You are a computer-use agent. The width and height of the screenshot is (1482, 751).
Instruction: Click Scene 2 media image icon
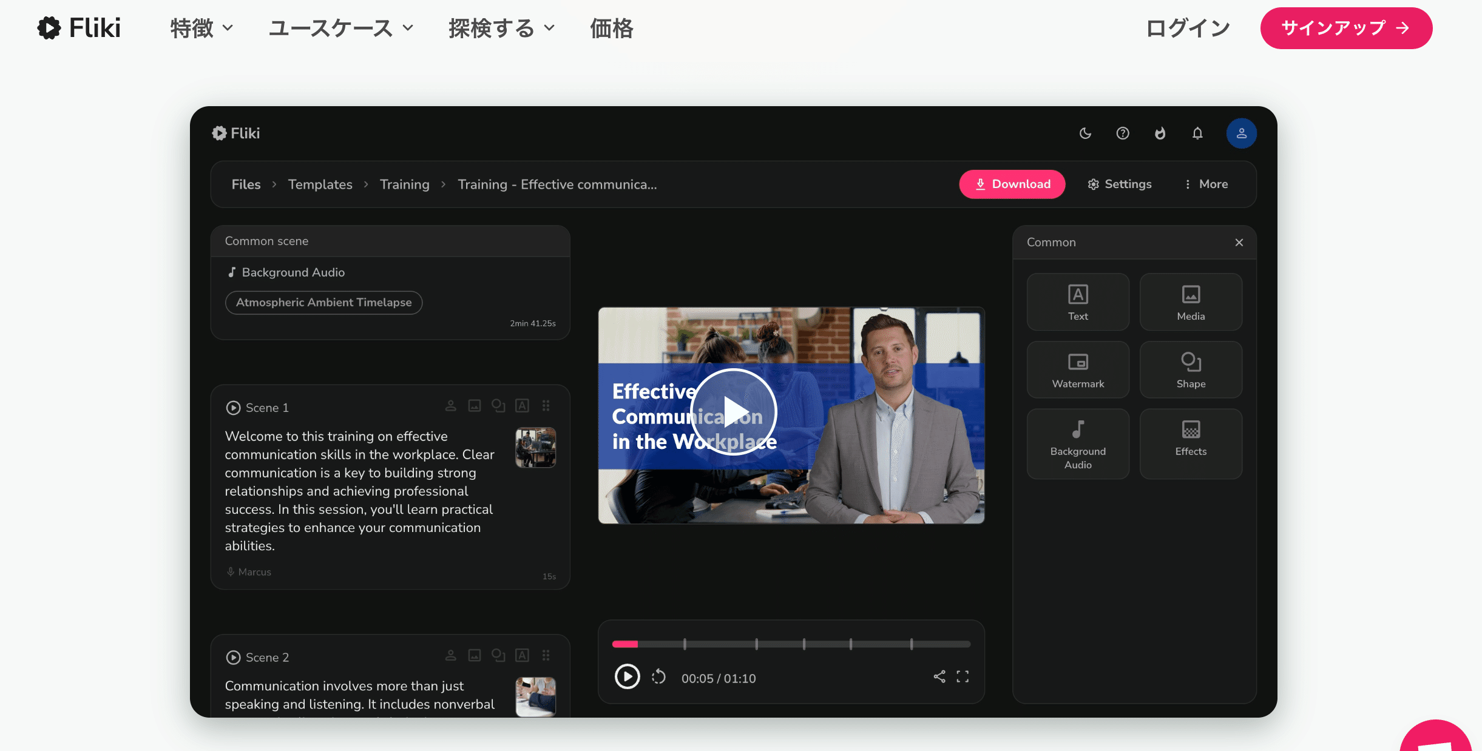475,655
